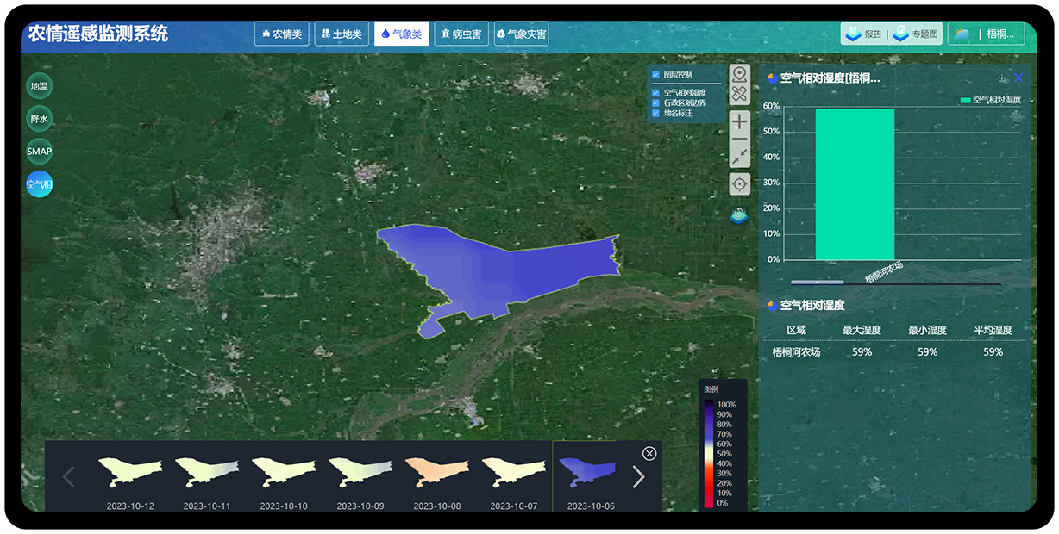
Task: Switch to the 农情类 tab
Action: [x=281, y=34]
